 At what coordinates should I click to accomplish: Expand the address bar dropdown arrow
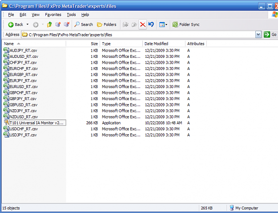tap(258, 35)
